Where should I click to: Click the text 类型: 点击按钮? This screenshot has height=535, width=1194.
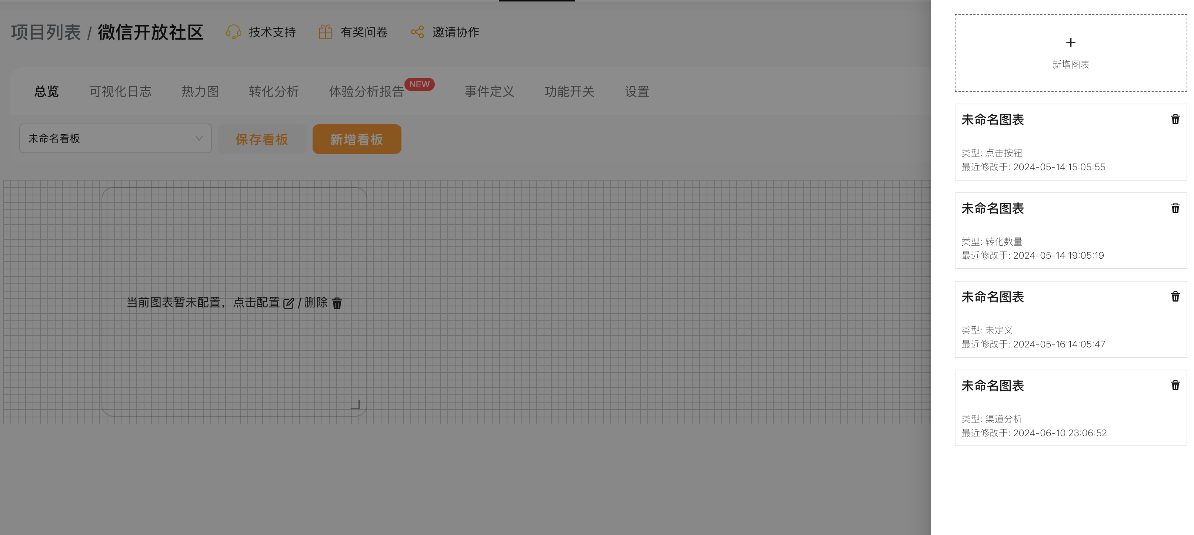992,153
